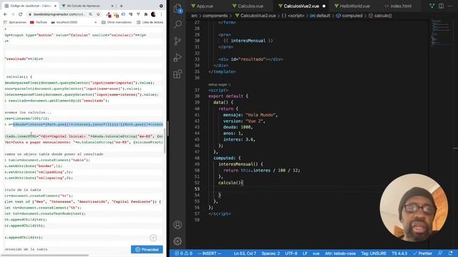
Task: Click the browser page horizontal scrollbar
Action: click(x=46, y=256)
